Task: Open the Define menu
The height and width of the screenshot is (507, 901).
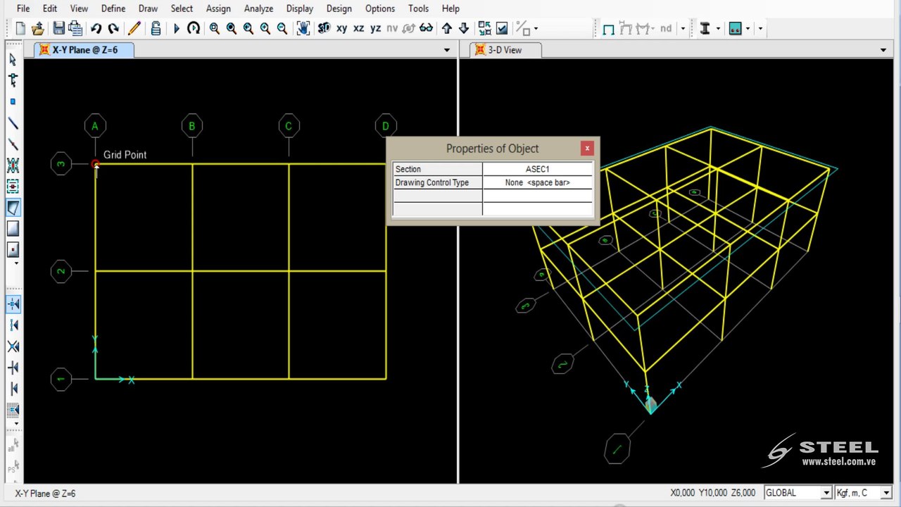Action: [x=113, y=8]
